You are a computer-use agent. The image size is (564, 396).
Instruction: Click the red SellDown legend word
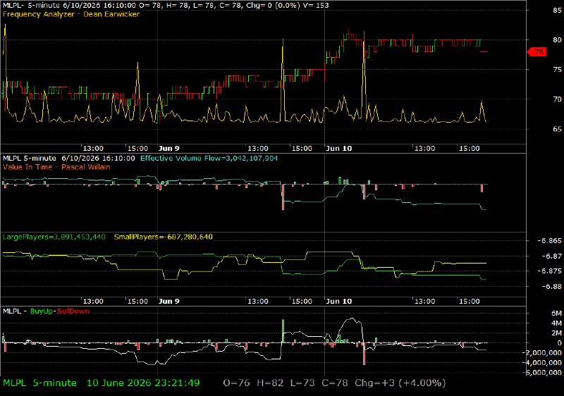73,311
